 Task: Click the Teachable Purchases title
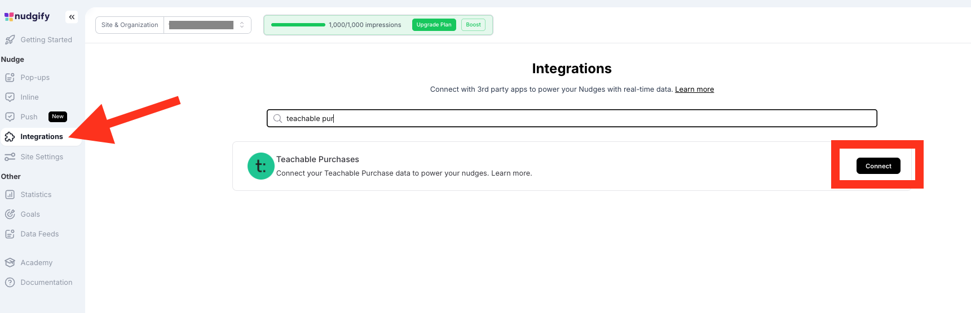pyautogui.click(x=317, y=160)
